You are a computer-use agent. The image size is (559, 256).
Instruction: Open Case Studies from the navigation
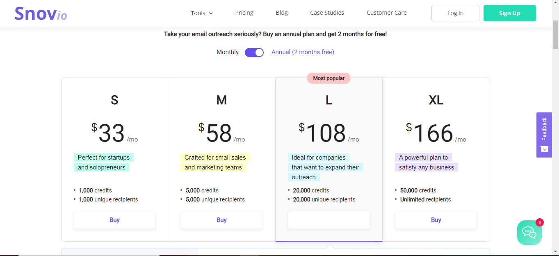point(327,13)
